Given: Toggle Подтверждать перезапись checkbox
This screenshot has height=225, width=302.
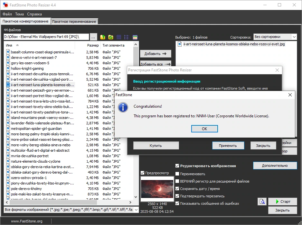Looking at the screenshot, I should tap(177, 196).
